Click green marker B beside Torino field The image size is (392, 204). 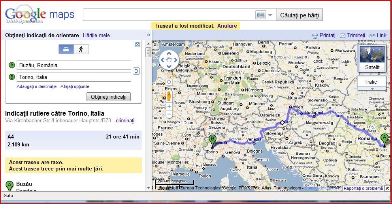click(x=12, y=77)
